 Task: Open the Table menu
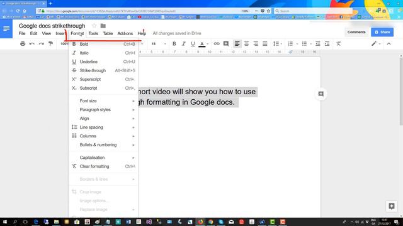click(108, 33)
